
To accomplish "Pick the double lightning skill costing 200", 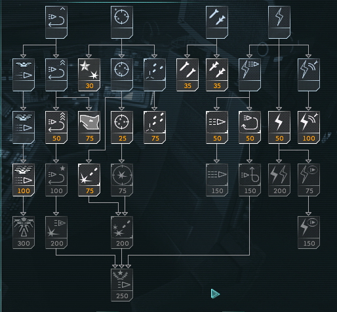I will [279, 180].
